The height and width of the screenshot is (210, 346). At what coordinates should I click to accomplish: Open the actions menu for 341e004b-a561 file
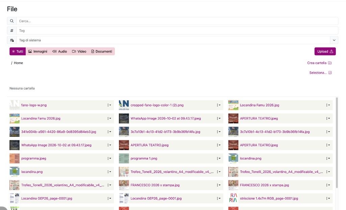click(x=109, y=132)
